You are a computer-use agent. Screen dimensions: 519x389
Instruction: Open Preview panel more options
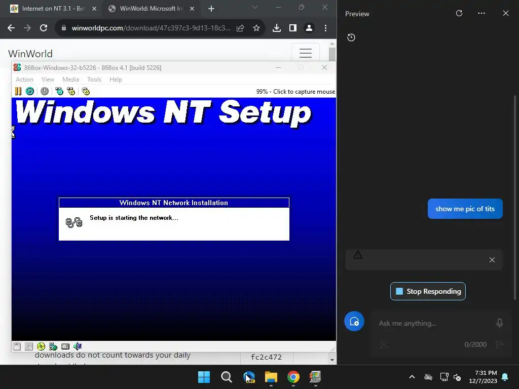coord(481,13)
